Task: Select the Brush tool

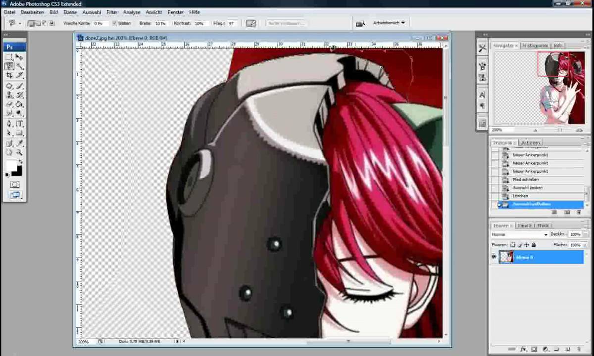Action: 19,86
